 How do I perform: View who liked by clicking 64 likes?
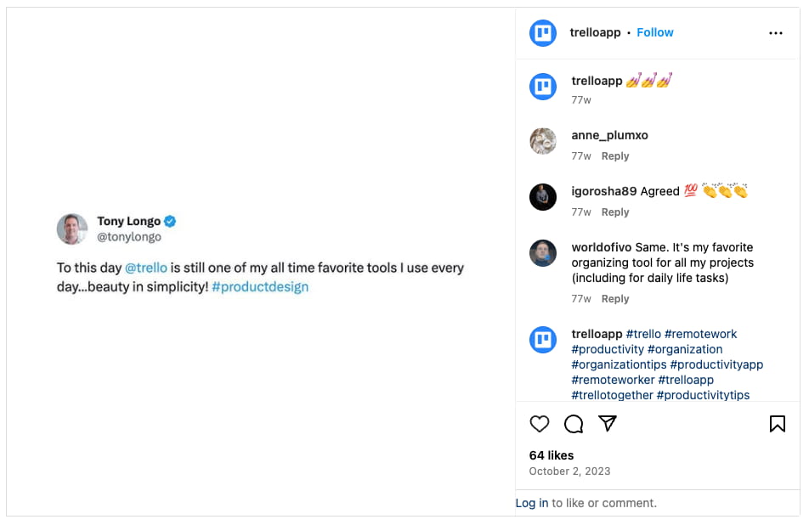tap(551, 455)
